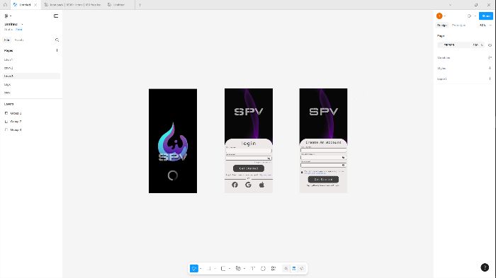Click the Free plan link under file name
This screenshot has width=496, height=278.
tap(19, 30)
